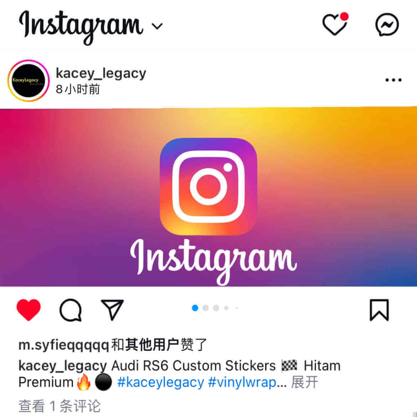Open the #kaceylegacy hashtag
417x417 pixels.
coord(161,382)
